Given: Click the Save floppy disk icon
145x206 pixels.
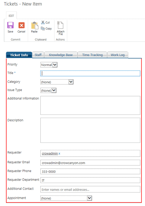Looking at the screenshot, I should pos(10,25).
